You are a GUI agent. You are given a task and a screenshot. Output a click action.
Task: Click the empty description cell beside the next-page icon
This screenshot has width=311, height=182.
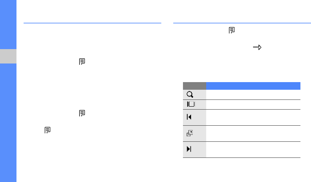pos(253,149)
